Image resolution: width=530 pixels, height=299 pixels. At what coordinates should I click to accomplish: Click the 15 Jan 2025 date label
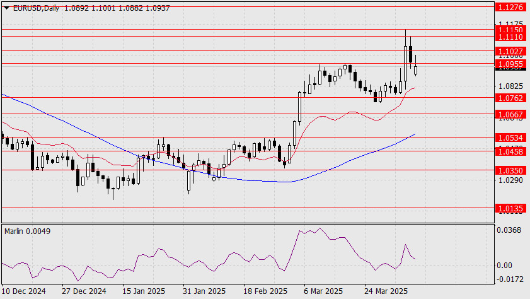click(x=144, y=291)
